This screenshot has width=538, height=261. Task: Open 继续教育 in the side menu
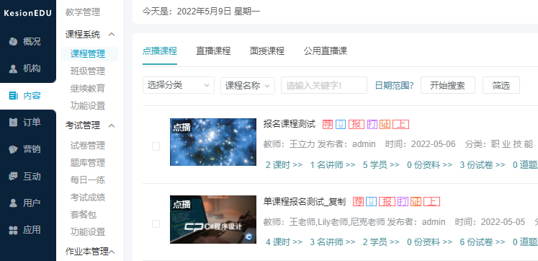click(88, 89)
